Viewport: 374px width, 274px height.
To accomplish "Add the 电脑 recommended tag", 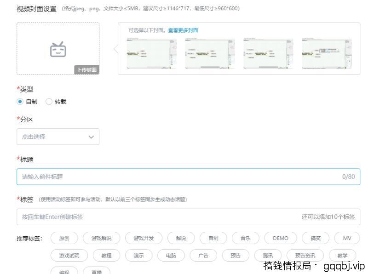I will coord(171,255).
